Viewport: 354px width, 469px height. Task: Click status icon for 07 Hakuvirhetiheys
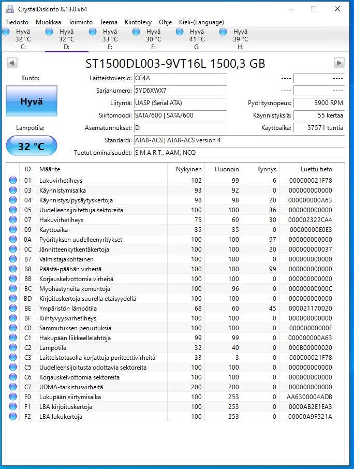coord(13,220)
